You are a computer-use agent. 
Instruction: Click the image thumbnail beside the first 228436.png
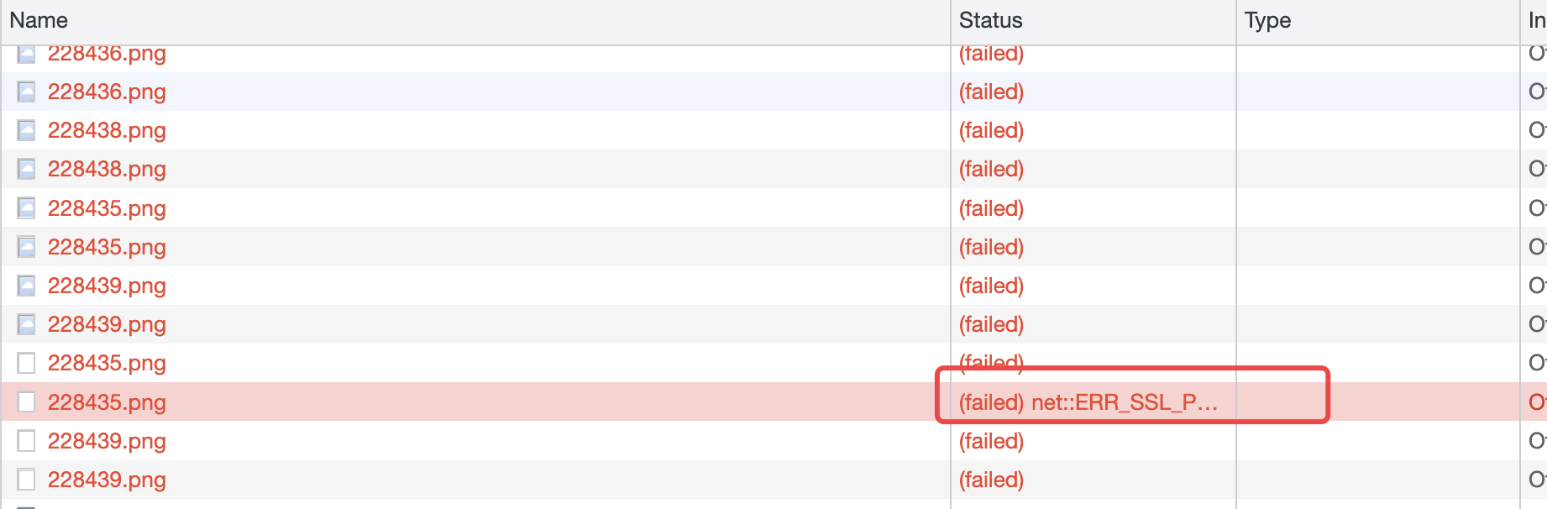pyautogui.click(x=27, y=53)
